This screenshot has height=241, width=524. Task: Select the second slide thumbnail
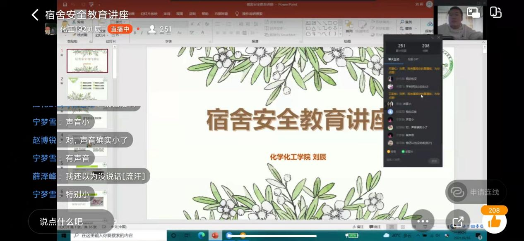click(x=87, y=89)
